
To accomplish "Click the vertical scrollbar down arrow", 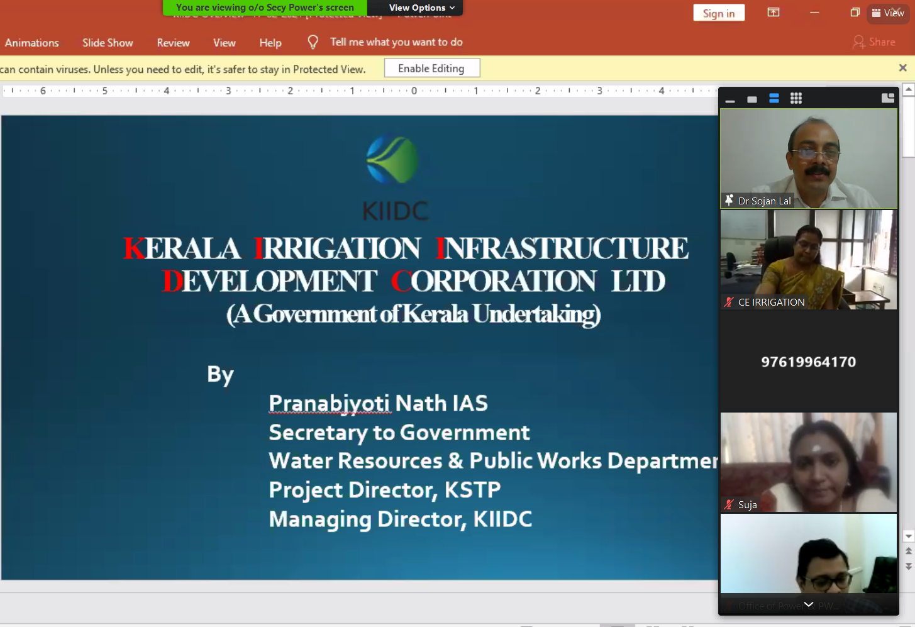I will [909, 536].
